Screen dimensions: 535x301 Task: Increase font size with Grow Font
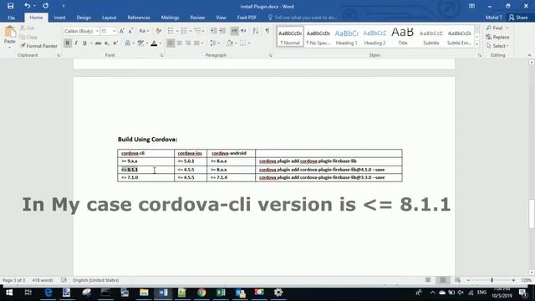pyautogui.click(x=122, y=31)
